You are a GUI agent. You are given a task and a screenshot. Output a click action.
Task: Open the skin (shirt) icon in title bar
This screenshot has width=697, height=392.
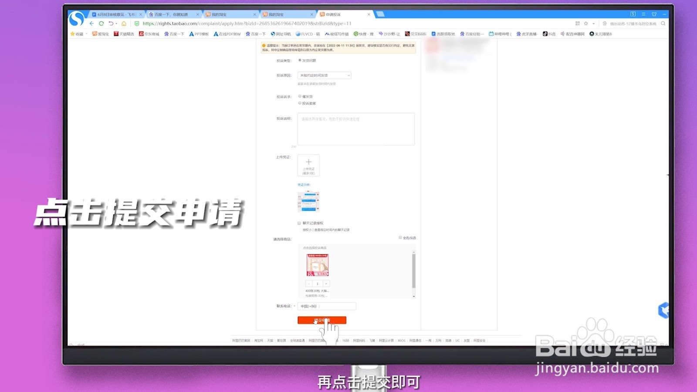coord(654,14)
